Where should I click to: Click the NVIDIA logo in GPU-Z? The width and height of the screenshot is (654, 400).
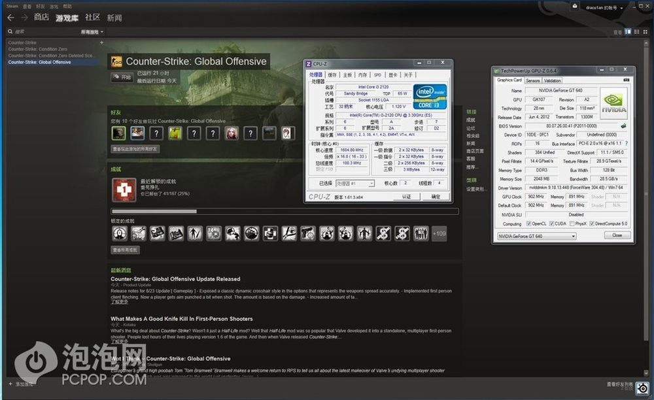tap(613, 103)
